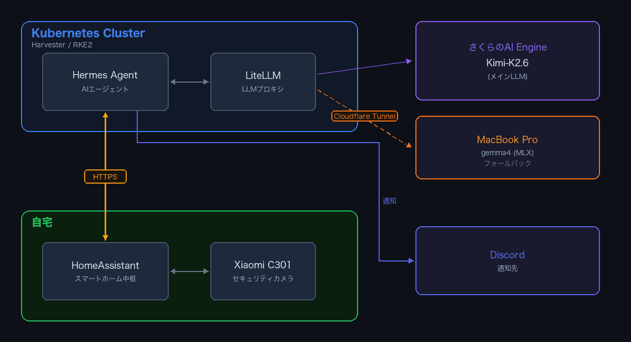
Task: Click the Kubernetes Cluster title
Action: 88,33
